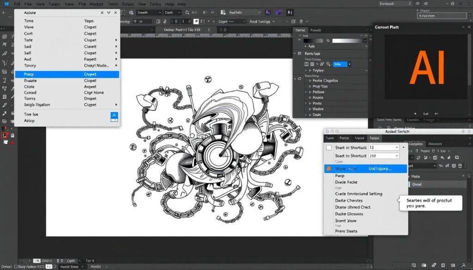The image size is (473, 270).
Task: Open the Start to Shortuct dropdown showing 210
Action: (383, 156)
